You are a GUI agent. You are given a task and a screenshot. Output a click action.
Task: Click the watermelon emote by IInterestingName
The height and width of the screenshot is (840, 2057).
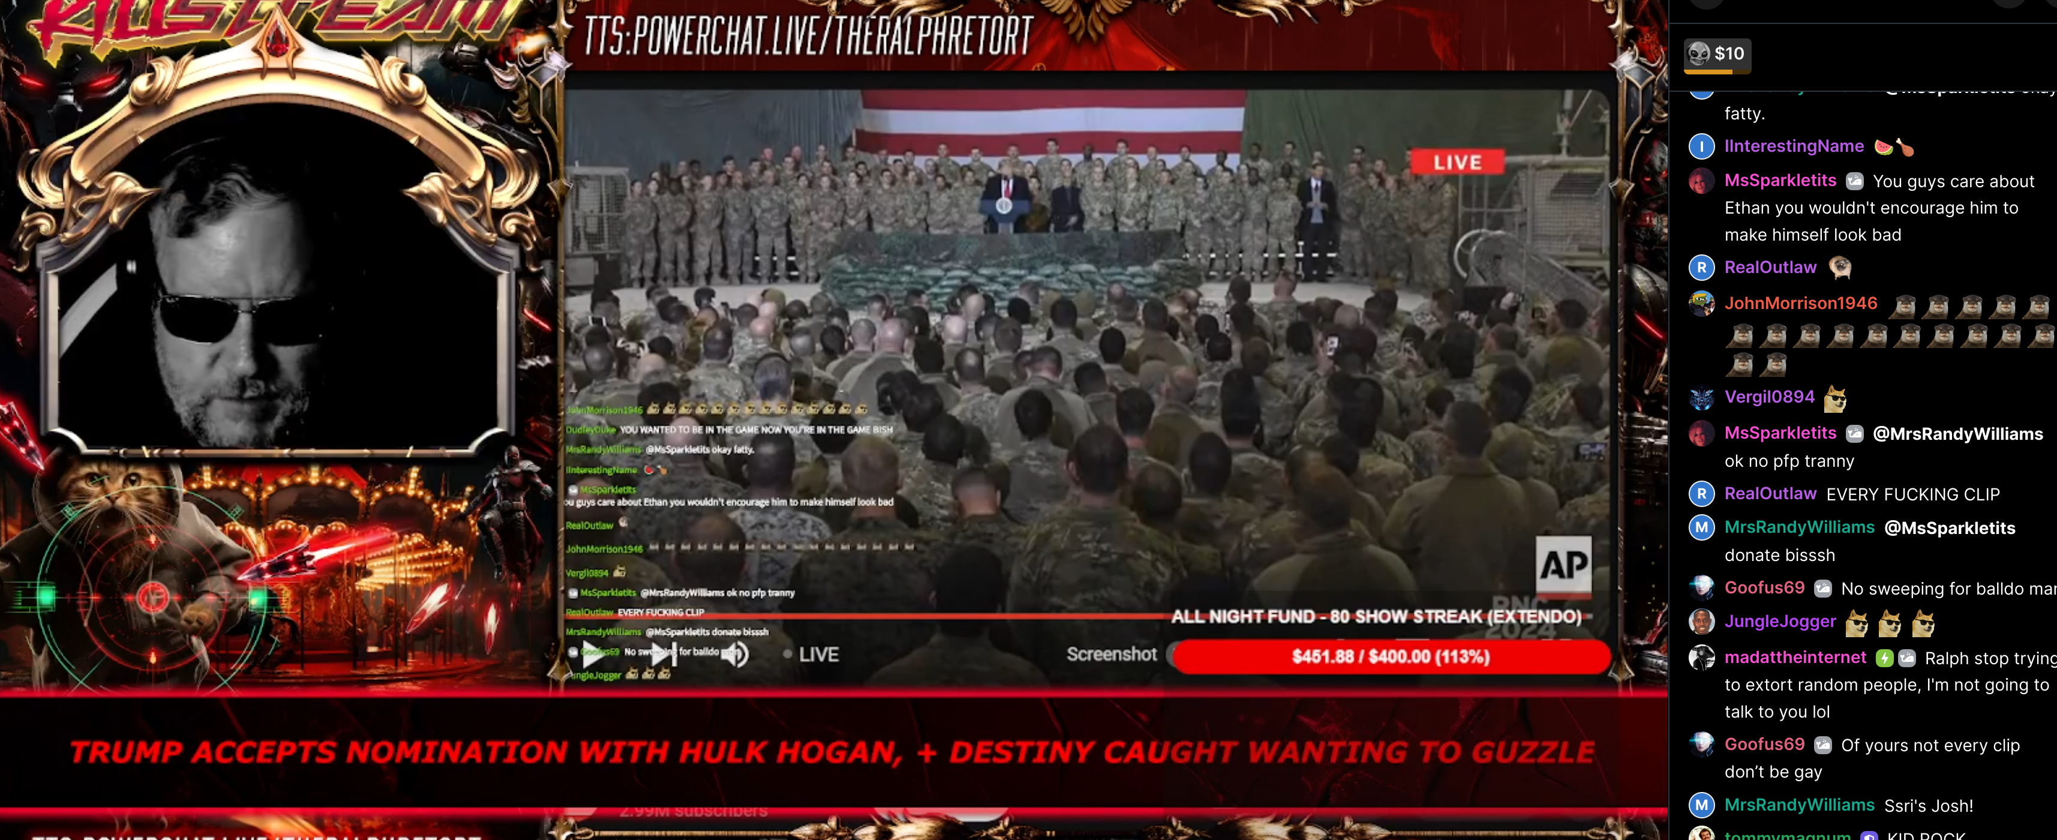[x=1884, y=148]
